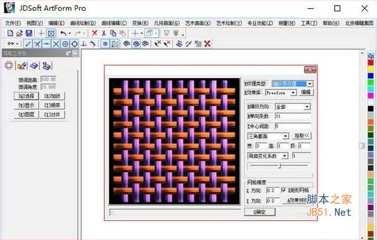The height and width of the screenshot is (240, 377).
Task: Pick the magenta color swatch in palette
Action: tap(371, 96)
